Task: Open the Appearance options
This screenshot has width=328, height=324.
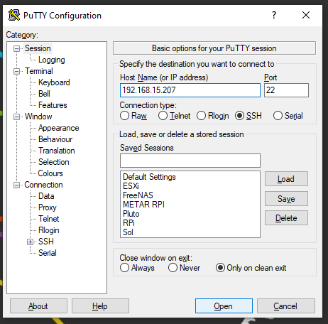Action: coord(59,128)
